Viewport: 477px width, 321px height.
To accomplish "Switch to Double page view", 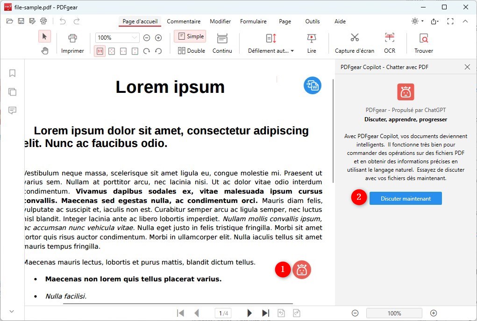I will [x=192, y=51].
